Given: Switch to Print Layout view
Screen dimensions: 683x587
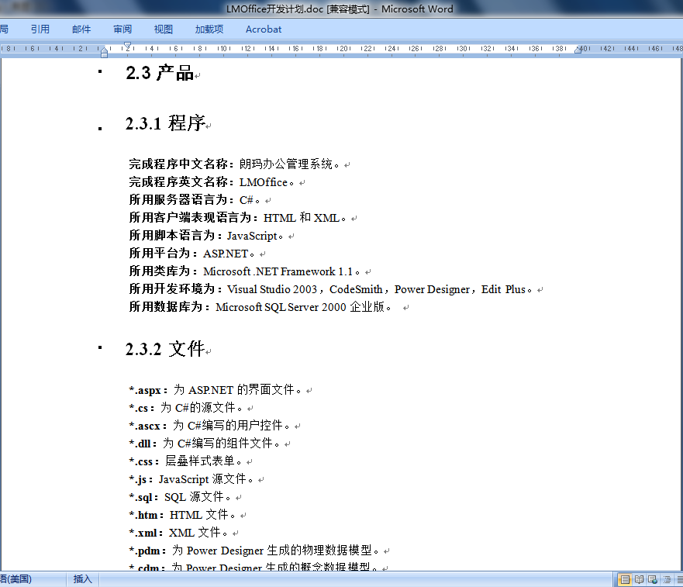Looking at the screenshot, I should [625, 579].
